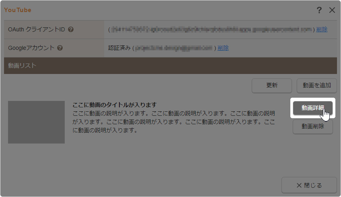Refresh the video list with 更新
This screenshot has height=197, width=341.
coord(271,86)
